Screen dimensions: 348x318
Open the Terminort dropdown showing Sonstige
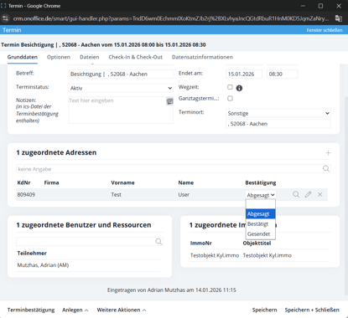[x=278, y=113]
